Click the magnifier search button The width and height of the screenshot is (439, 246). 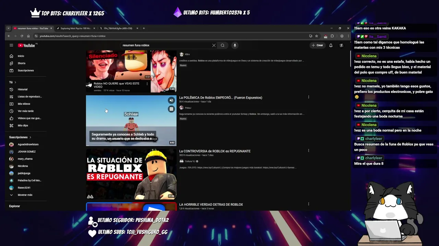pos(223,45)
